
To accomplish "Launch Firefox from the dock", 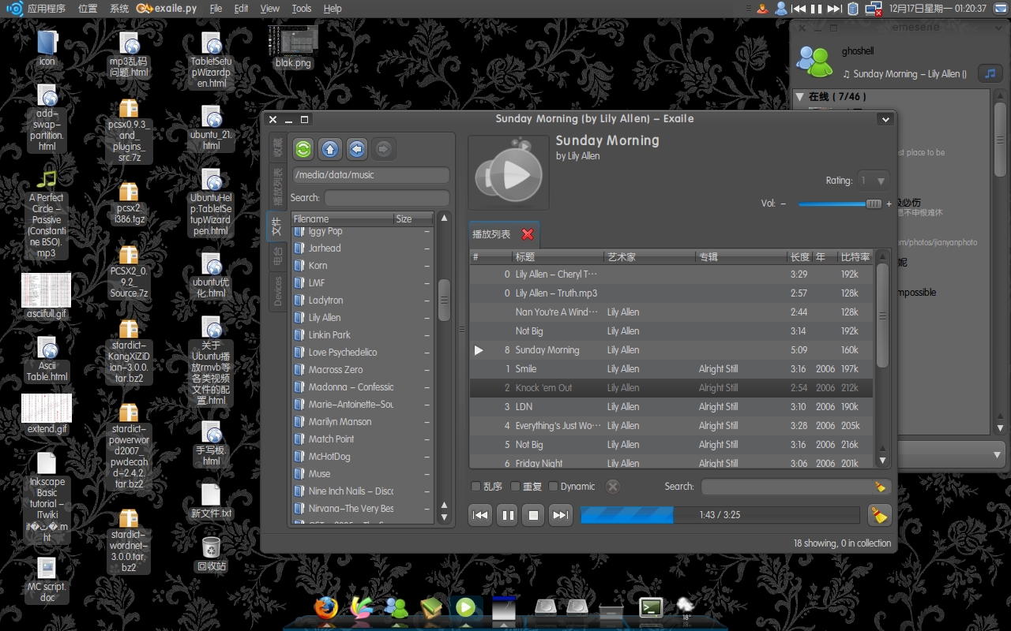I will pos(325,607).
